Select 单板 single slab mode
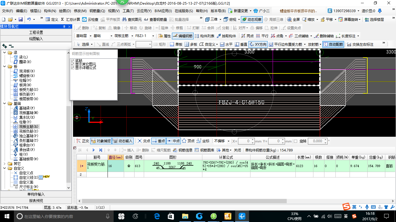Image resolution: width=396 pixels, height=222 pixels. pyautogui.click(x=176, y=44)
